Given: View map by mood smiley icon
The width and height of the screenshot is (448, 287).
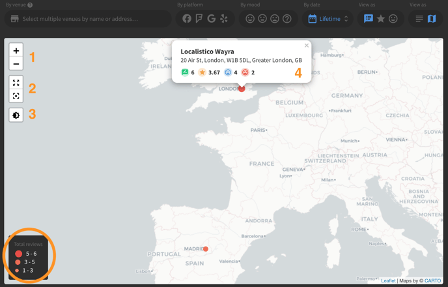Looking at the screenshot, I should point(393,19).
